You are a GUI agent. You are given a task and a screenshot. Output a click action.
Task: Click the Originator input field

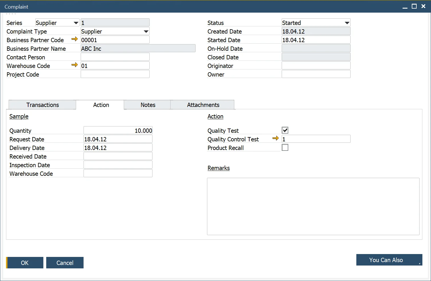click(316, 66)
